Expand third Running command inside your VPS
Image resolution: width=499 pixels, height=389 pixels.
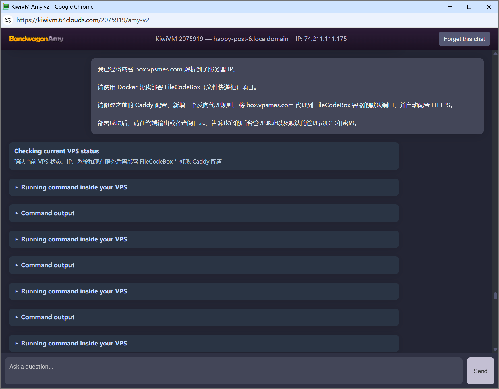click(204, 291)
